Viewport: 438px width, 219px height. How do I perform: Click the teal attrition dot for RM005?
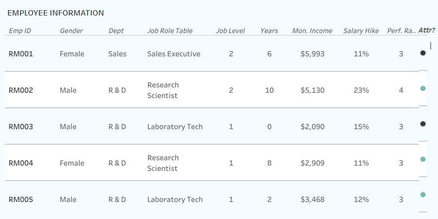423,195
